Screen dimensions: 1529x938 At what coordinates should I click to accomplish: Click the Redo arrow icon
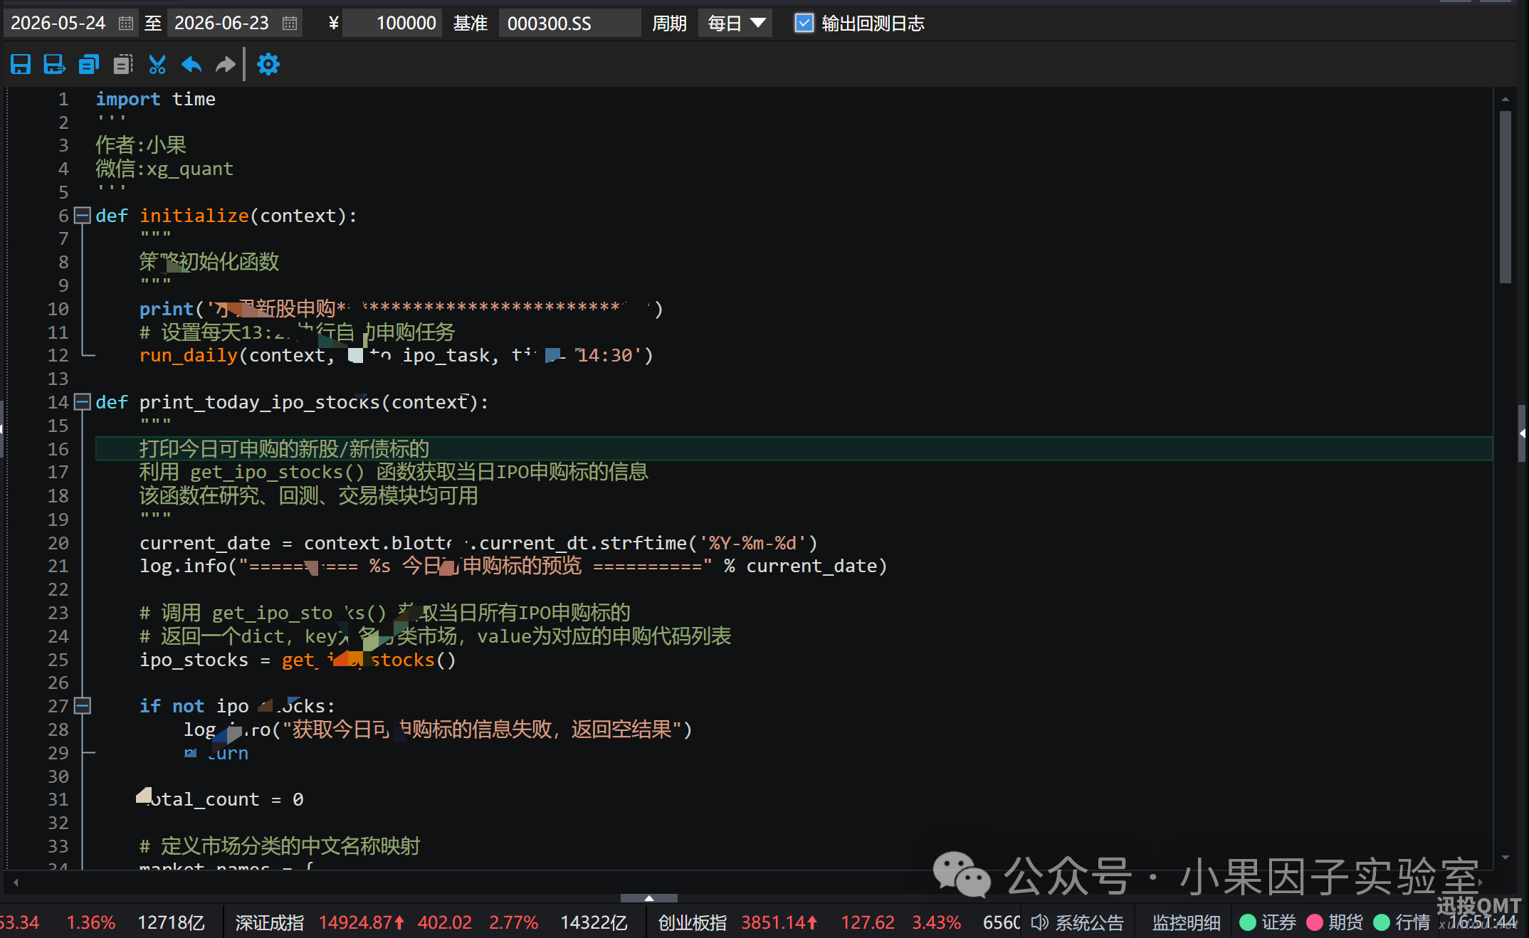[x=226, y=65]
